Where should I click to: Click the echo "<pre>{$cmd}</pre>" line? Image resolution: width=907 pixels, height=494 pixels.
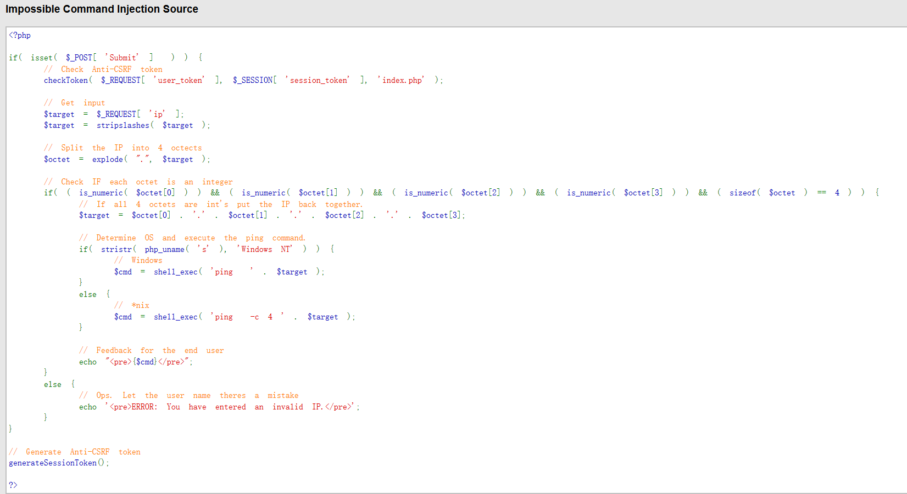pyautogui.click(x=136, y=362)
